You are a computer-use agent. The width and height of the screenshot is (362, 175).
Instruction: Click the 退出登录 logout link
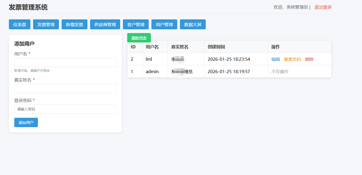click(x=323, y=7)
